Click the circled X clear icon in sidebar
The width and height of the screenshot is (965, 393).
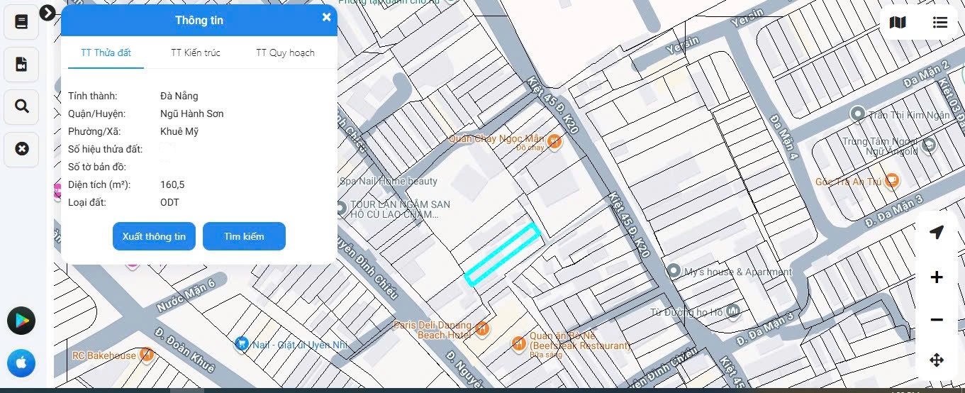pos(21,149)
